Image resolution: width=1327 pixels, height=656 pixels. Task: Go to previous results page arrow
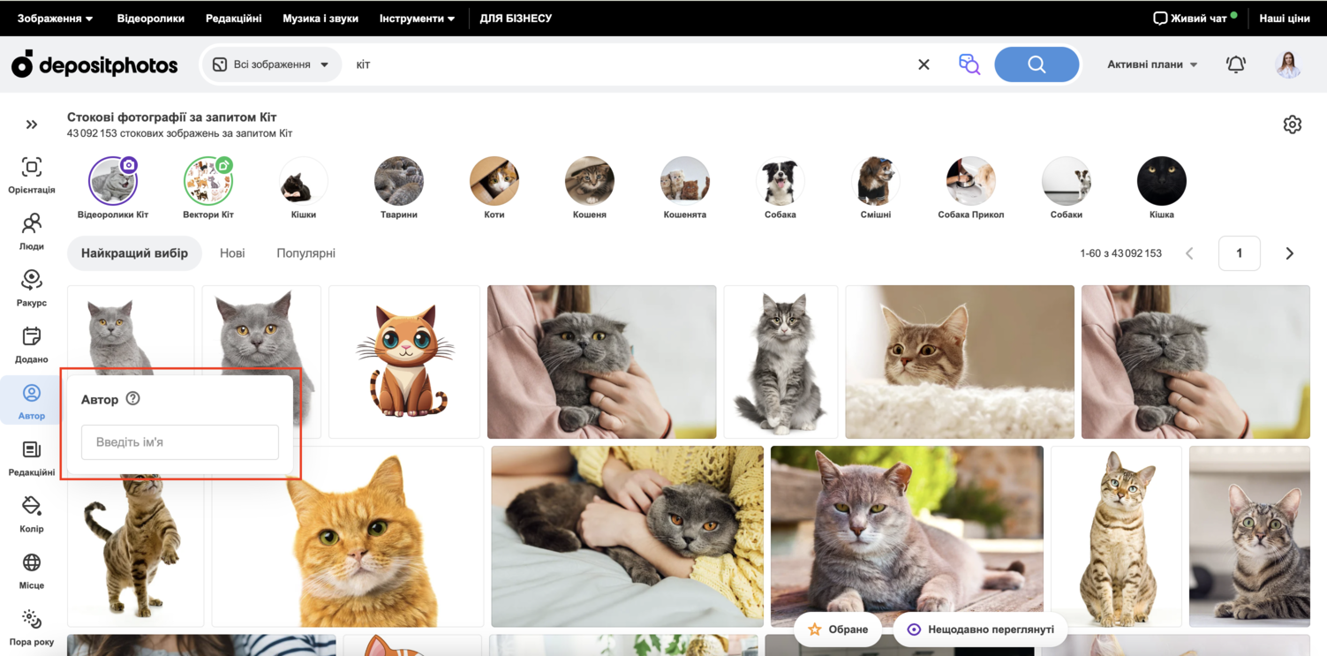click(1189, 253)
